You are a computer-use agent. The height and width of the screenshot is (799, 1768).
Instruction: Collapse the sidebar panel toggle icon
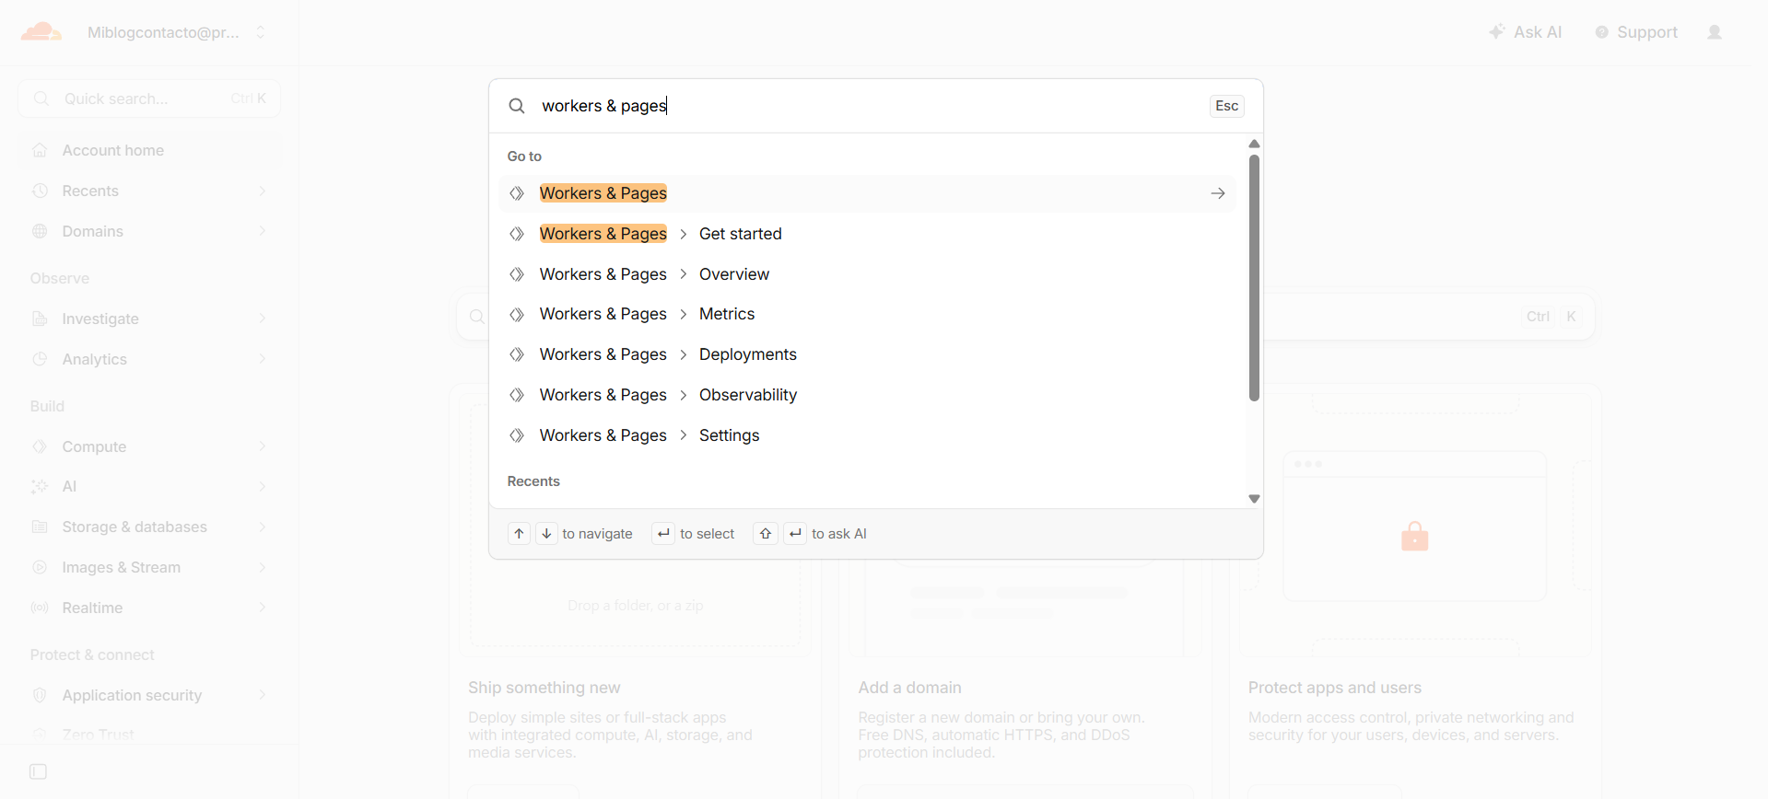[x=38, y=771]
